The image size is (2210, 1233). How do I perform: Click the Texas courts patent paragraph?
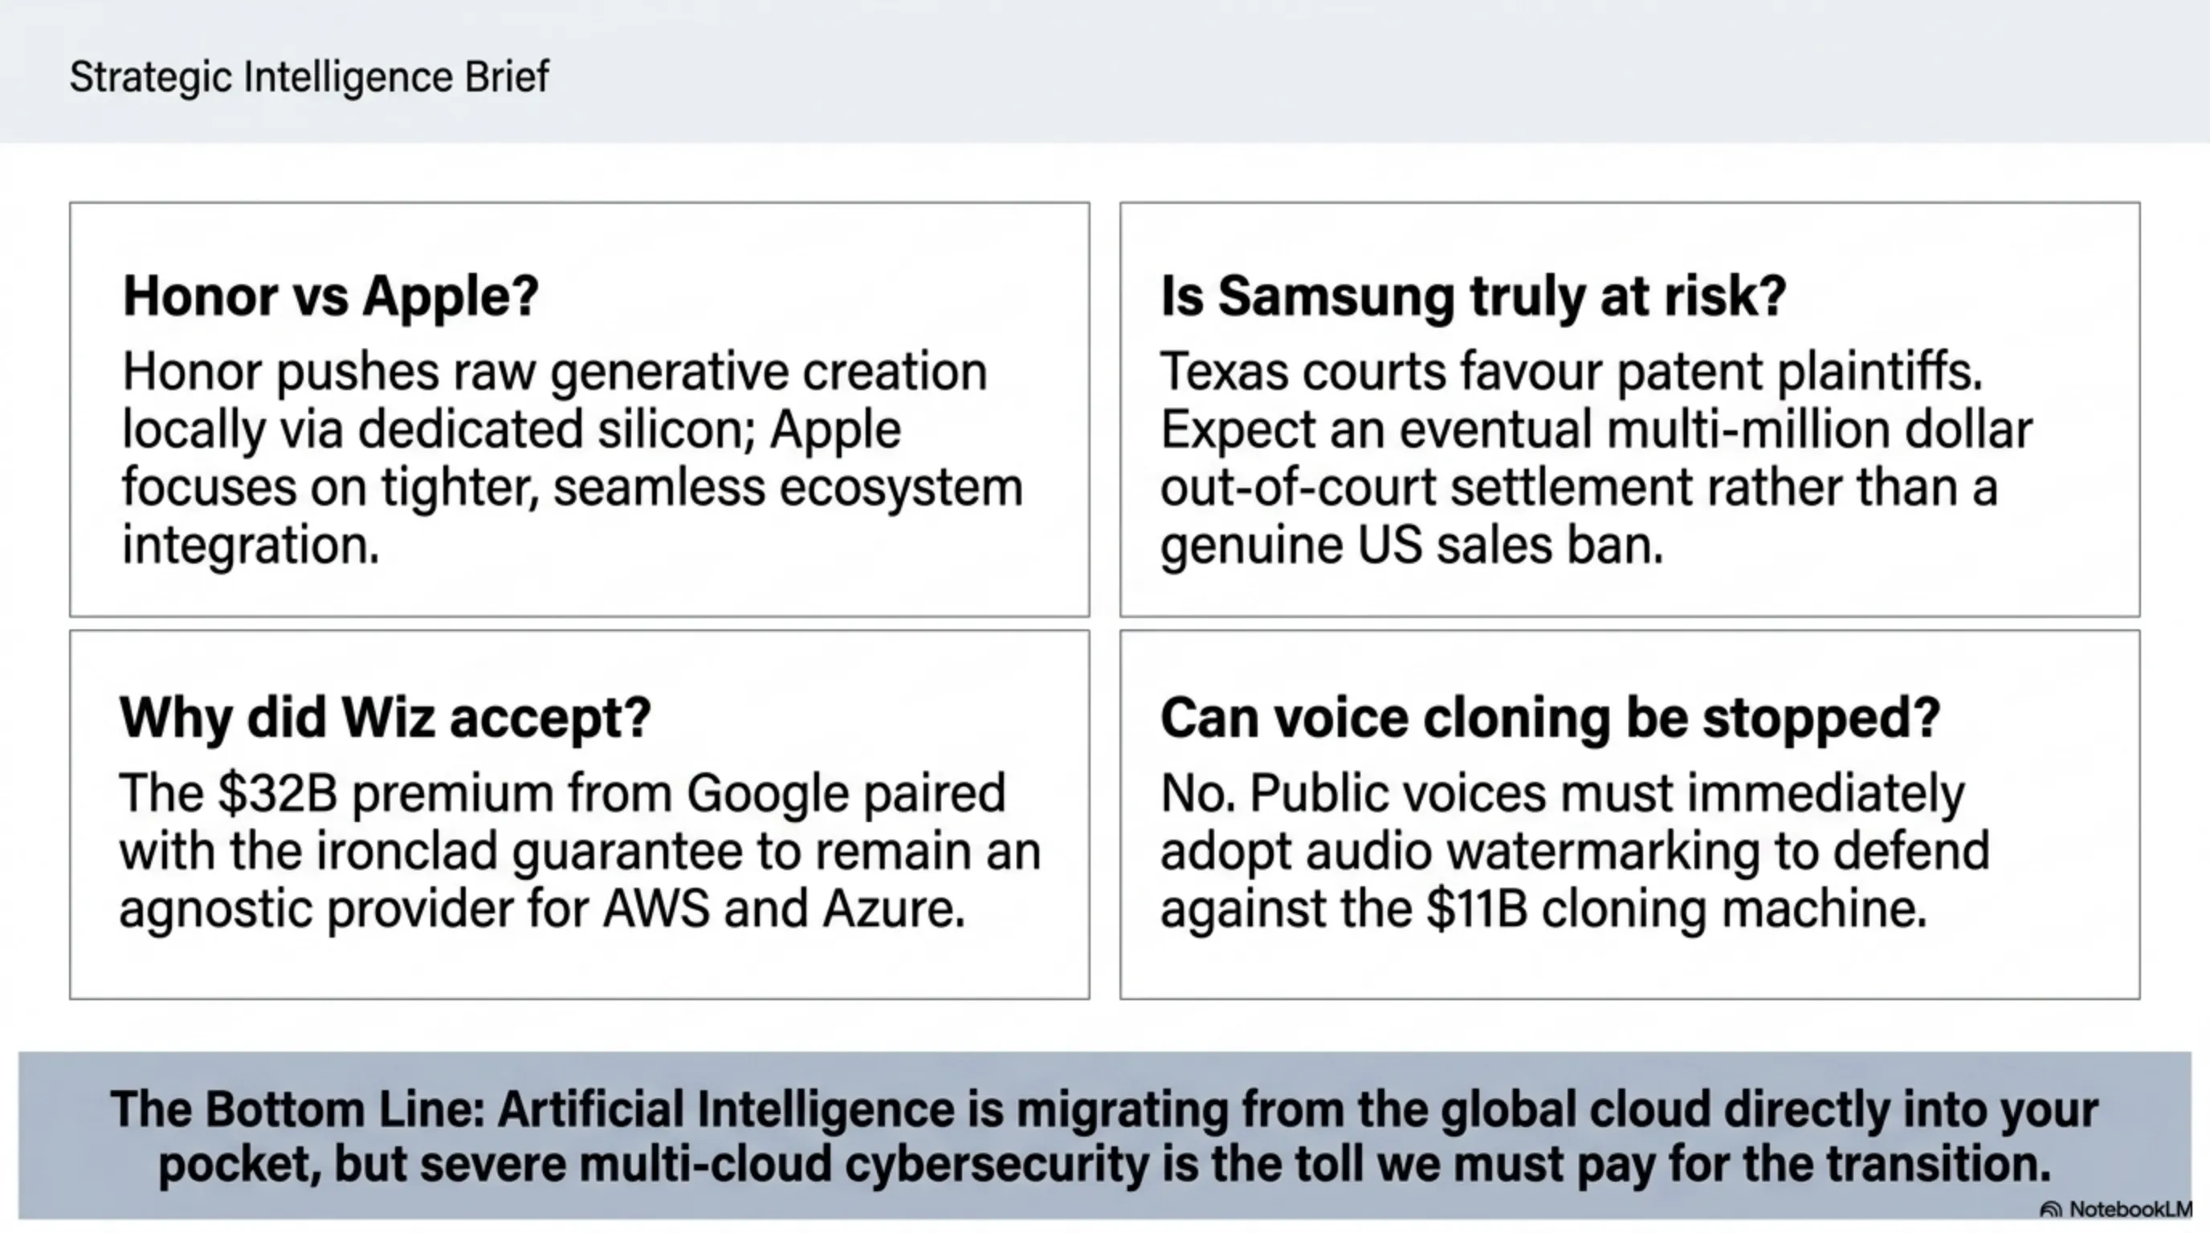coord(1596,458)
